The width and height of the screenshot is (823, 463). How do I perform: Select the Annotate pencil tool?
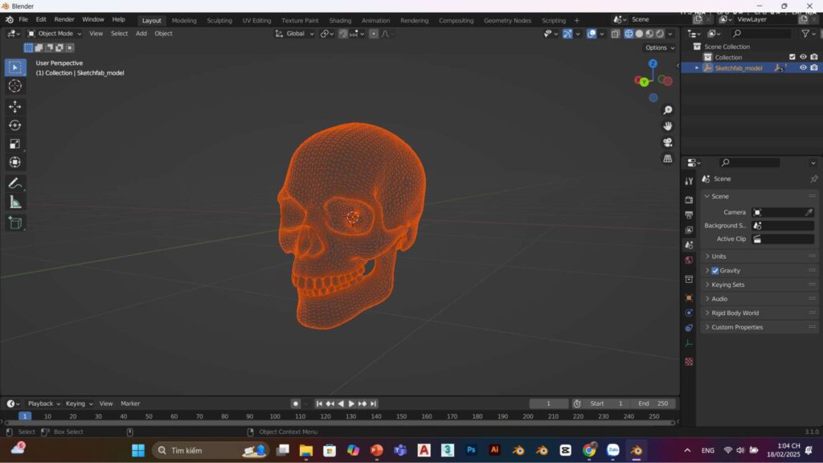click(14, 183)
